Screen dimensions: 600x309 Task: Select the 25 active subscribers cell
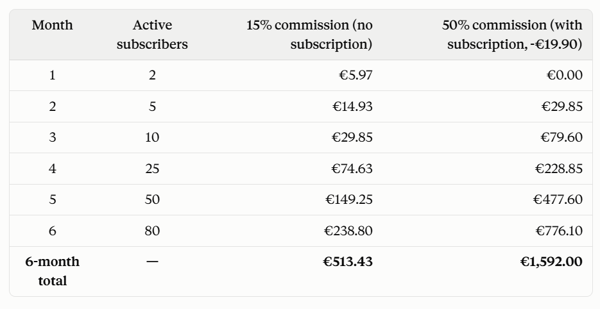click(x=152, y=169)
